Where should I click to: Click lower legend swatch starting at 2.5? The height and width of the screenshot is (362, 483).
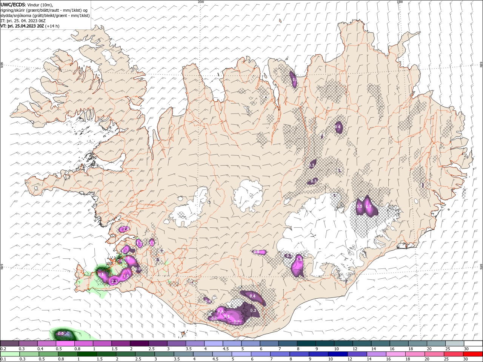144,354
